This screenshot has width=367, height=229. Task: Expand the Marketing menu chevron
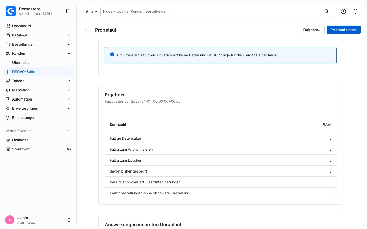tap(69, 90)
